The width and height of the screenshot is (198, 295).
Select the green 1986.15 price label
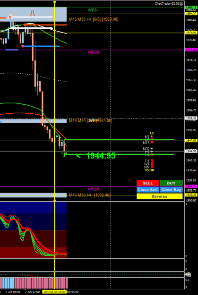191,8
